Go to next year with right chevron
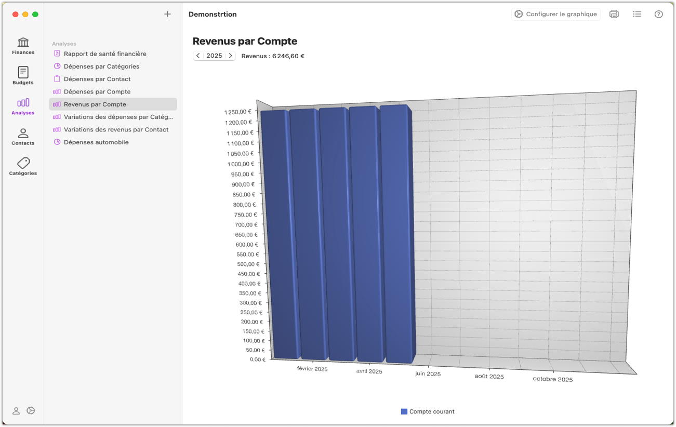The width and height of the screenshot is (676, 427). click(230, 56)
